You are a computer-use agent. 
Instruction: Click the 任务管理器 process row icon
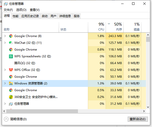pos(11,104)
